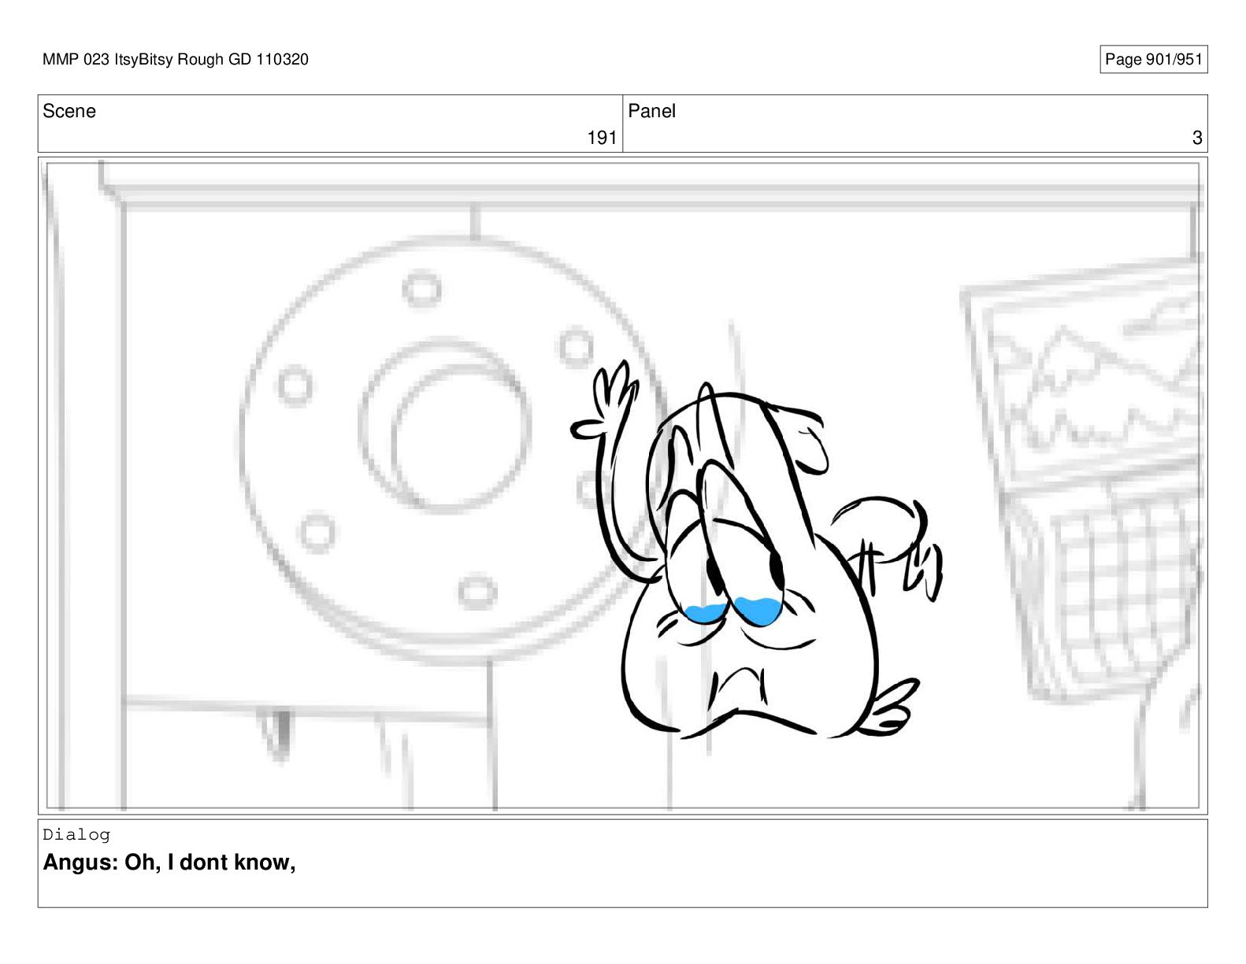
Task: Click the "Panel" label
Action: (651, 111)
